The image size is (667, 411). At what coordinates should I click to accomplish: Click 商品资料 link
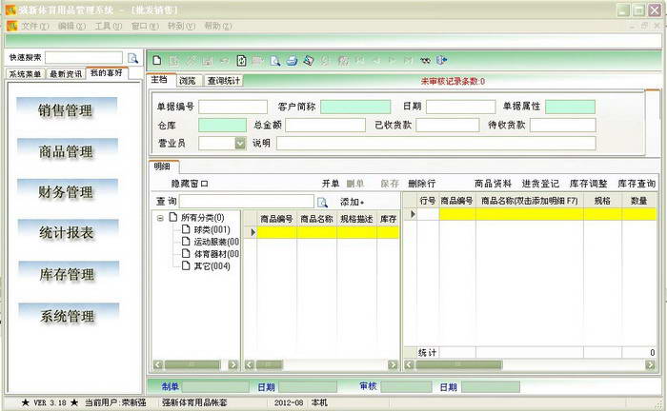[x=493, y=184]
